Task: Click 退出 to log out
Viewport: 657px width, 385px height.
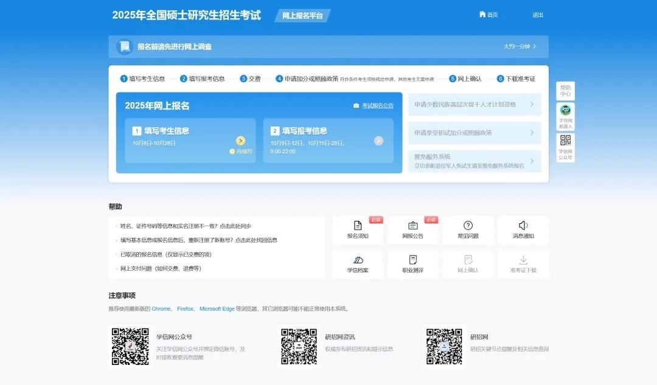Action: point(538,15)
